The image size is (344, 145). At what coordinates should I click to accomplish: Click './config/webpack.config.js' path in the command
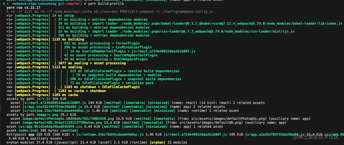[187, 12]
